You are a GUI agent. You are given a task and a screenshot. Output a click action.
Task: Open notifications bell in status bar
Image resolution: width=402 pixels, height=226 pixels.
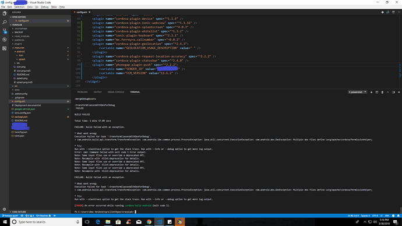(399, 216)
